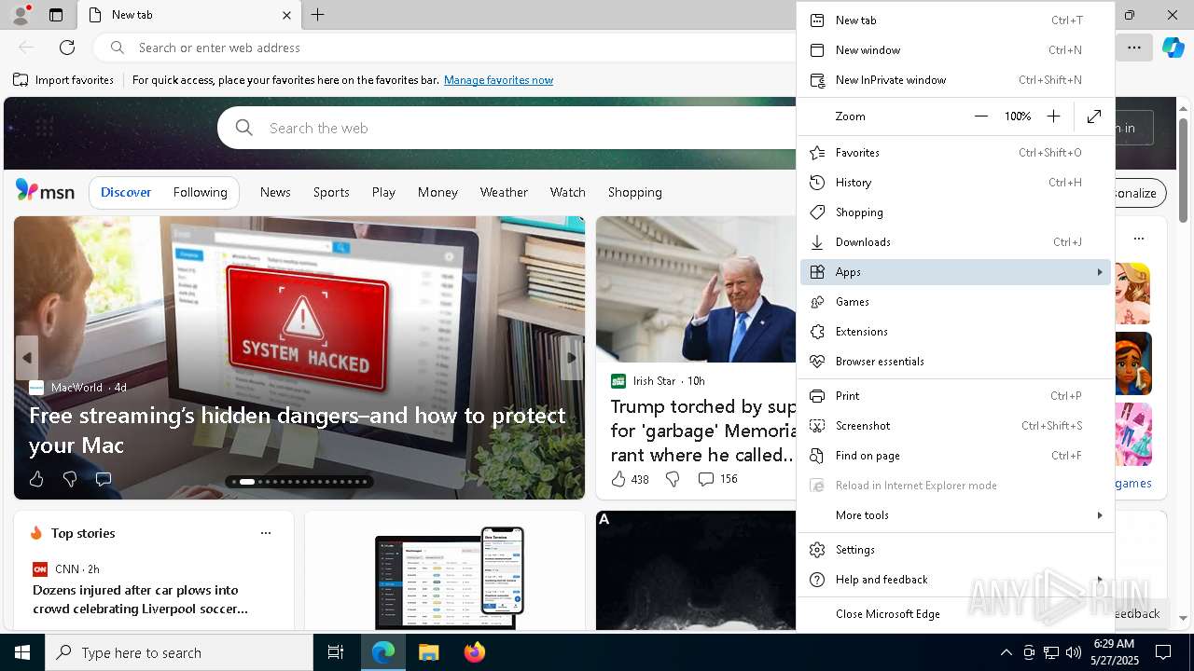Image resolution: width=1194 pixels, height=671 pixels.
Task: Open File Explorer from taskbar
Action: pos(428,652)
